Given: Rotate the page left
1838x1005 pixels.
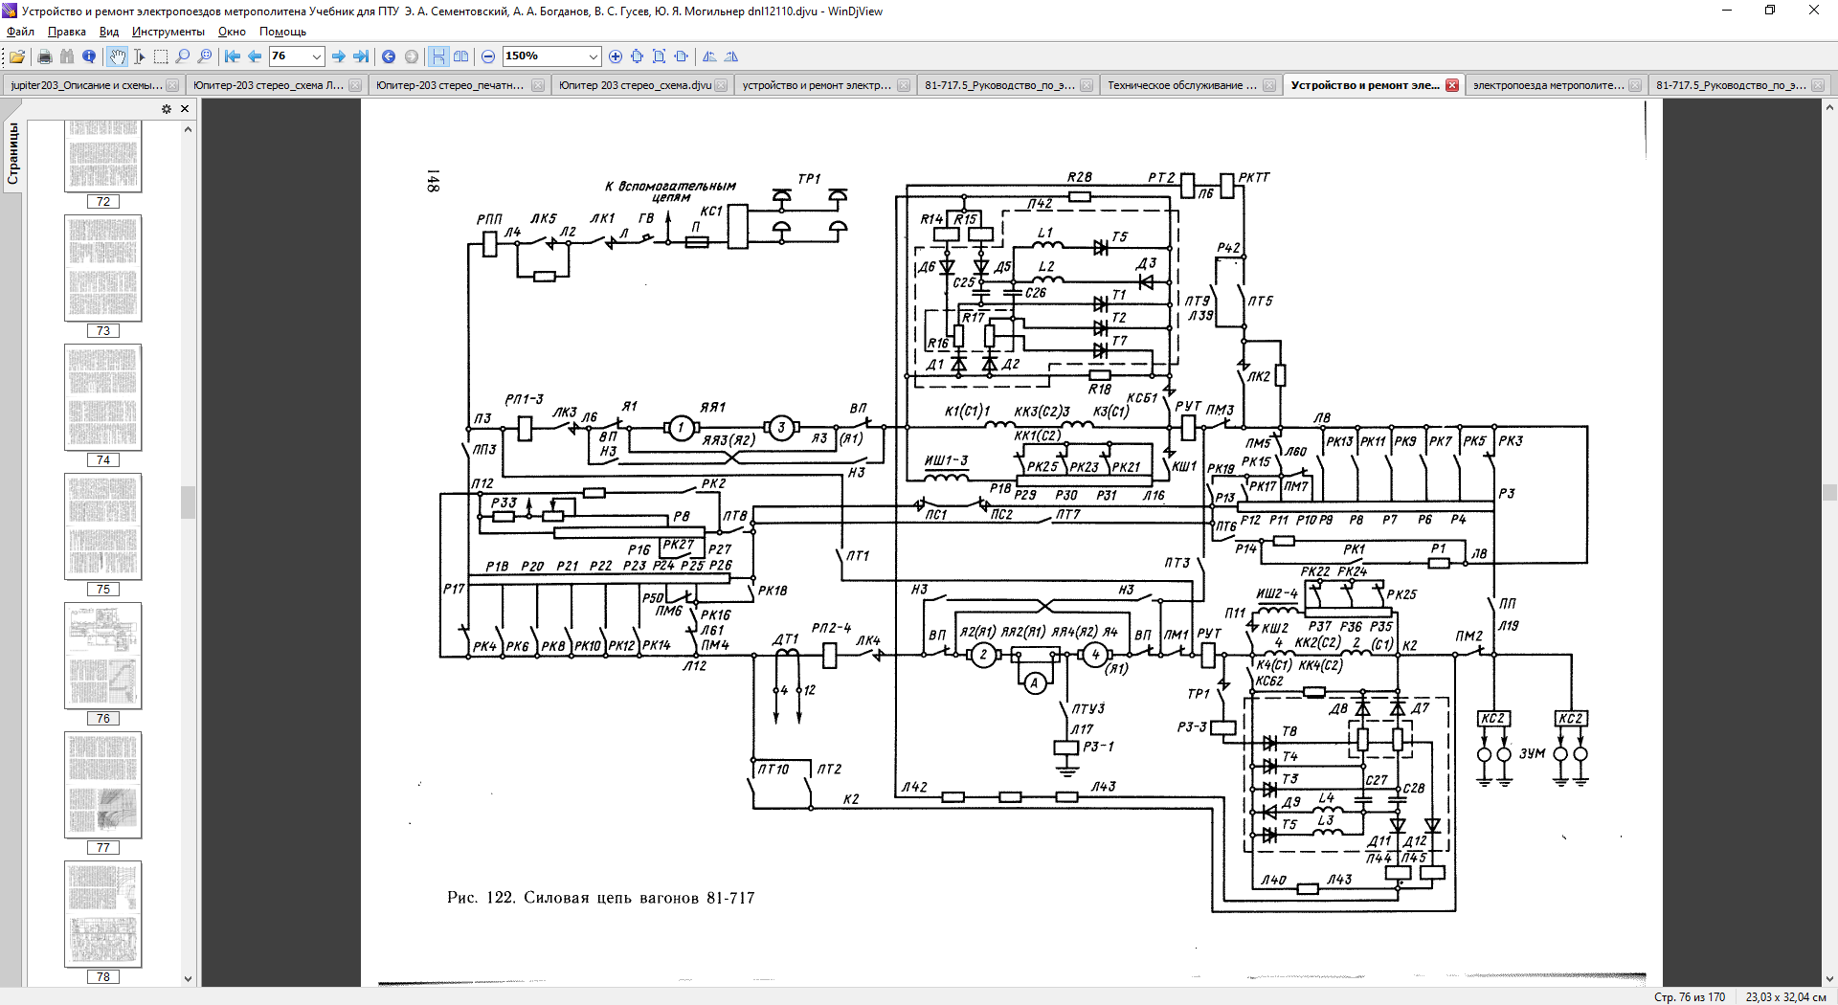Looking at the screenshot, I should click(x=709, y=56).
